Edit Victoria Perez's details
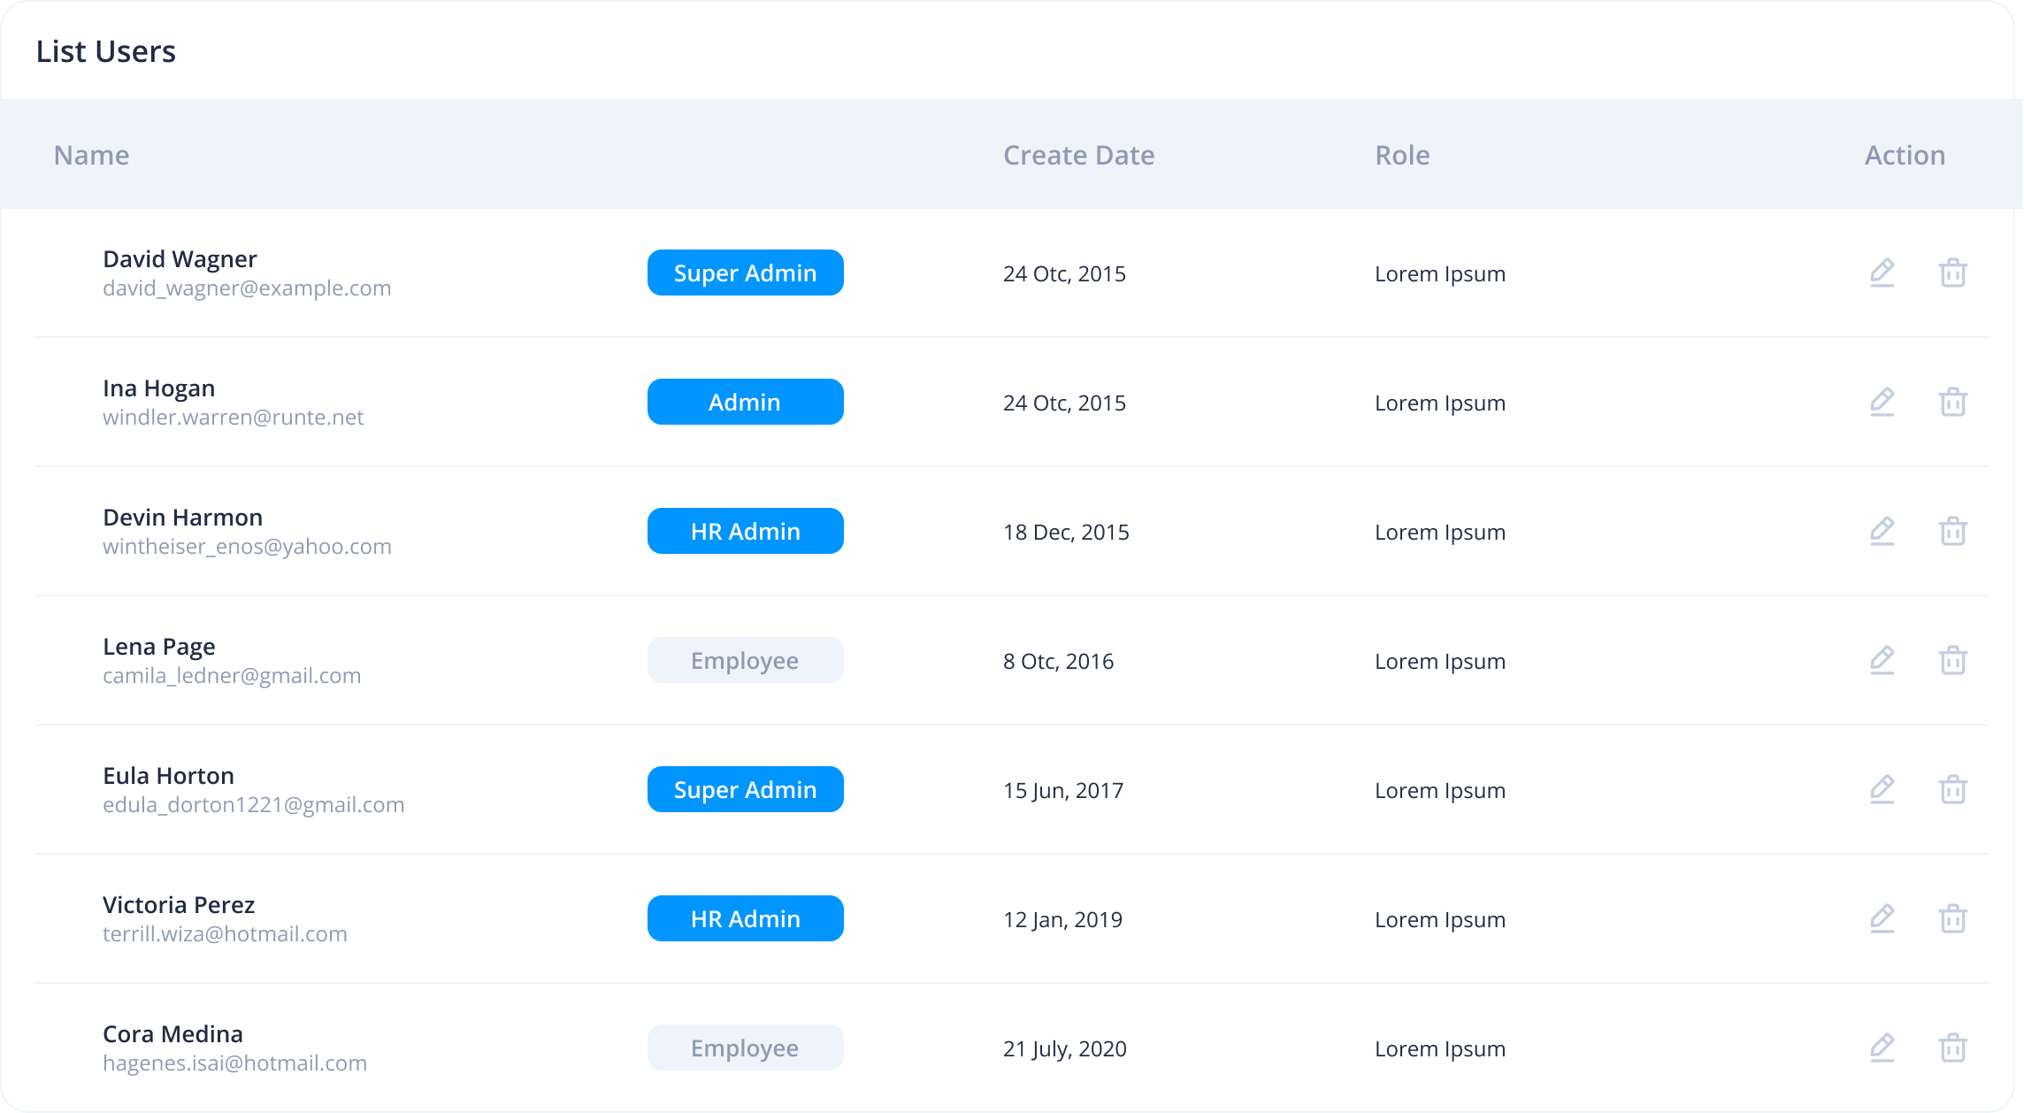 1882,918
